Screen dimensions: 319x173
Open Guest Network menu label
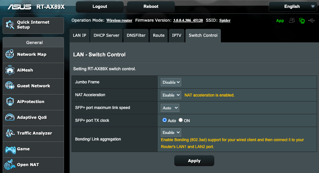tap(33, 86)
